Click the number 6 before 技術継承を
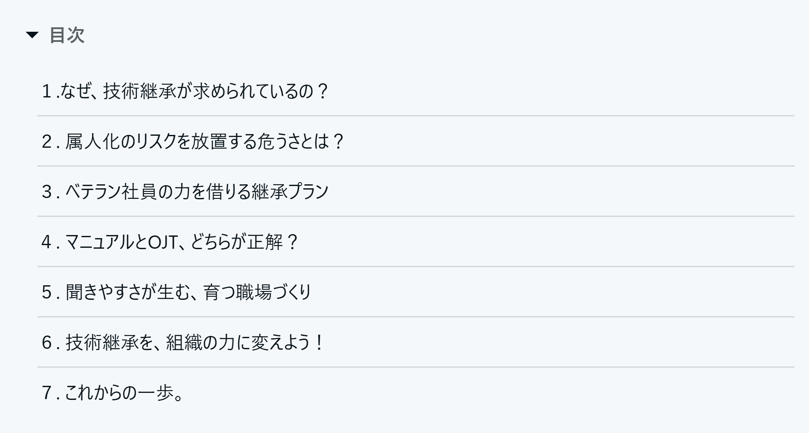The image size is (809, 433). pos(47,343)
